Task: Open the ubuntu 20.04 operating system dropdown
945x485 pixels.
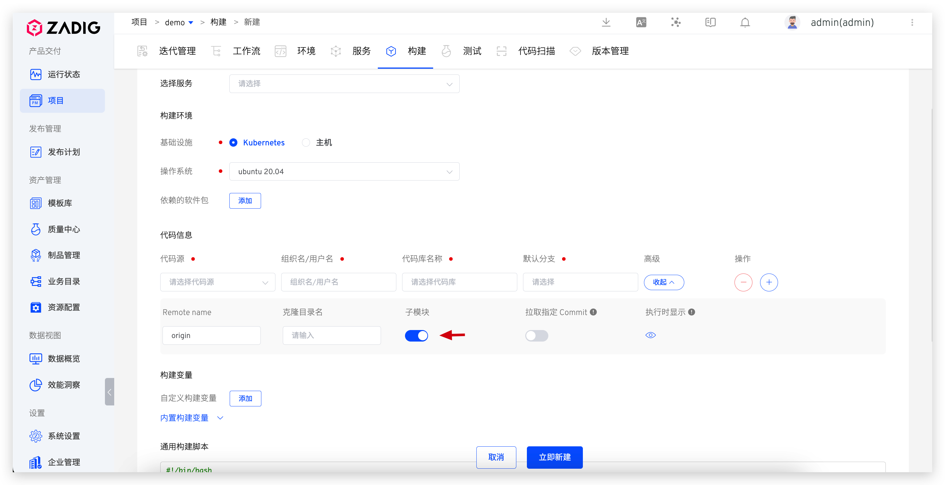Action: 344,171
